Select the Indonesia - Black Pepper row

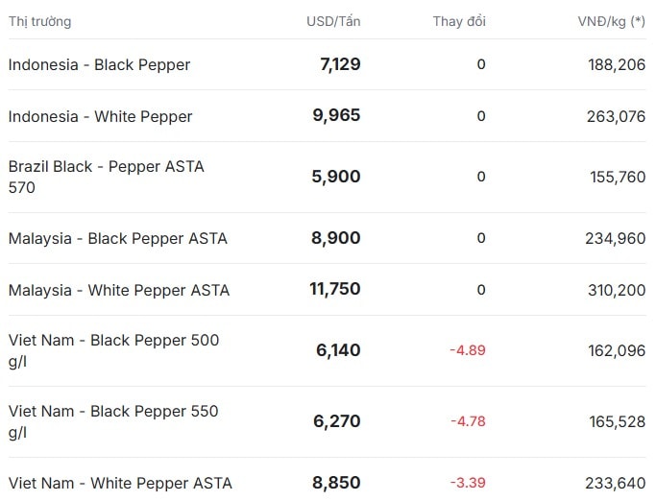click(328, 64)
